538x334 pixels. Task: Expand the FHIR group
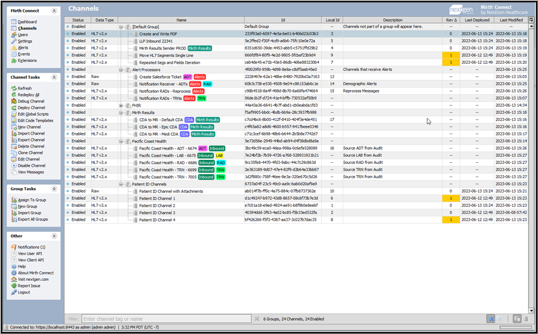(121, 106)
